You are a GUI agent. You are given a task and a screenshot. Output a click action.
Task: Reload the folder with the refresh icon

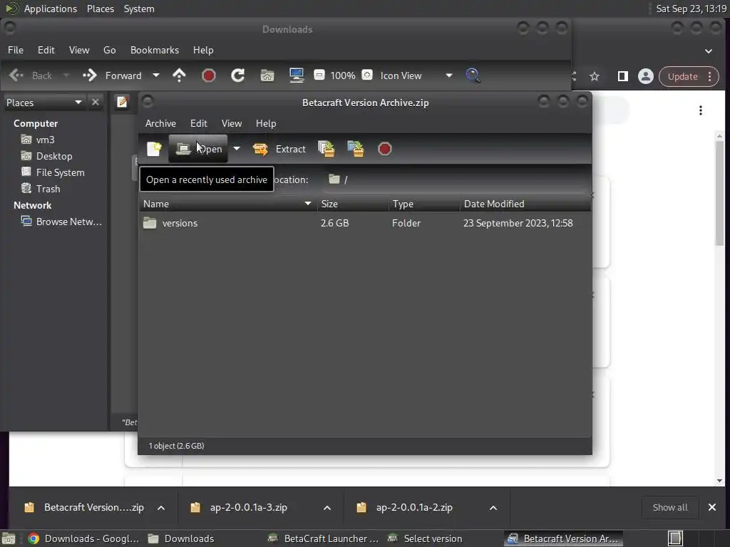[238, 75]
